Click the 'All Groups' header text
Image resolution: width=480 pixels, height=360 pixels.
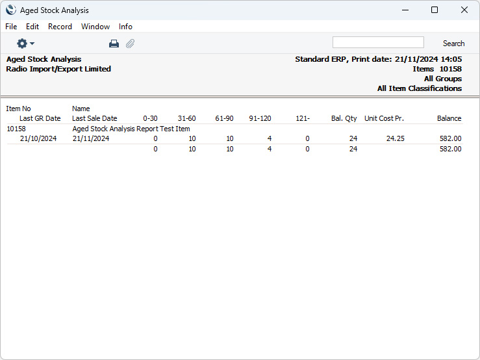pyautogui.click(x=443, y=79)
